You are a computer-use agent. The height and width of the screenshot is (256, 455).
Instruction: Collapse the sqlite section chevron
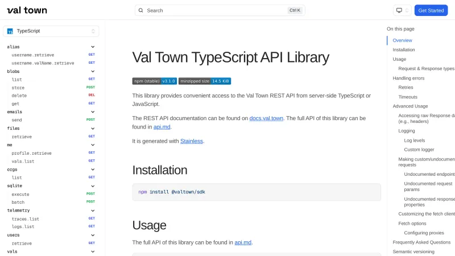point(93,186)
